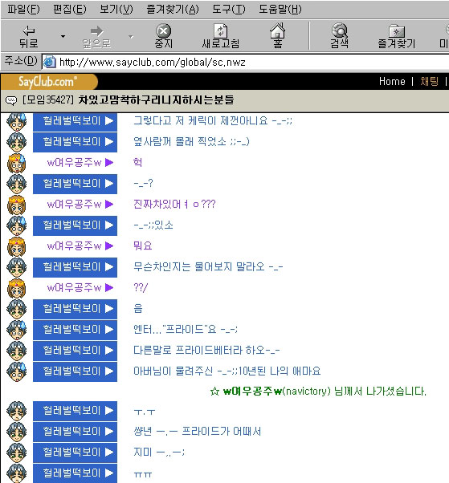Open the 즐겨찾기 favorites folder icon
Viewport: 449px width, 483px height.
pos(397,30)
